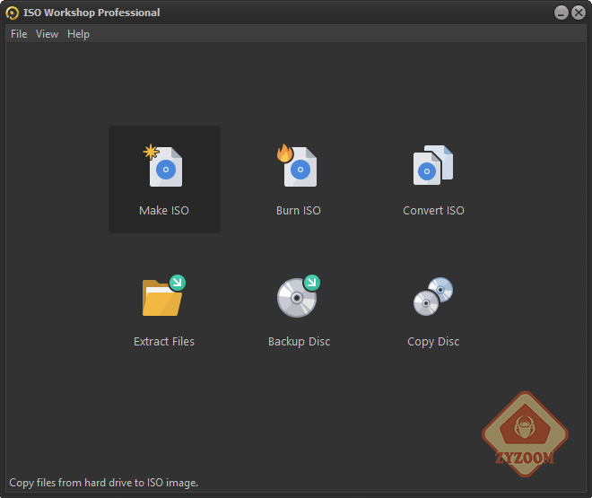This screenshot has height=498, width=592.
Task: Close the ISO Workshop window
Action: pyautogui.click(x=578, y=13)
